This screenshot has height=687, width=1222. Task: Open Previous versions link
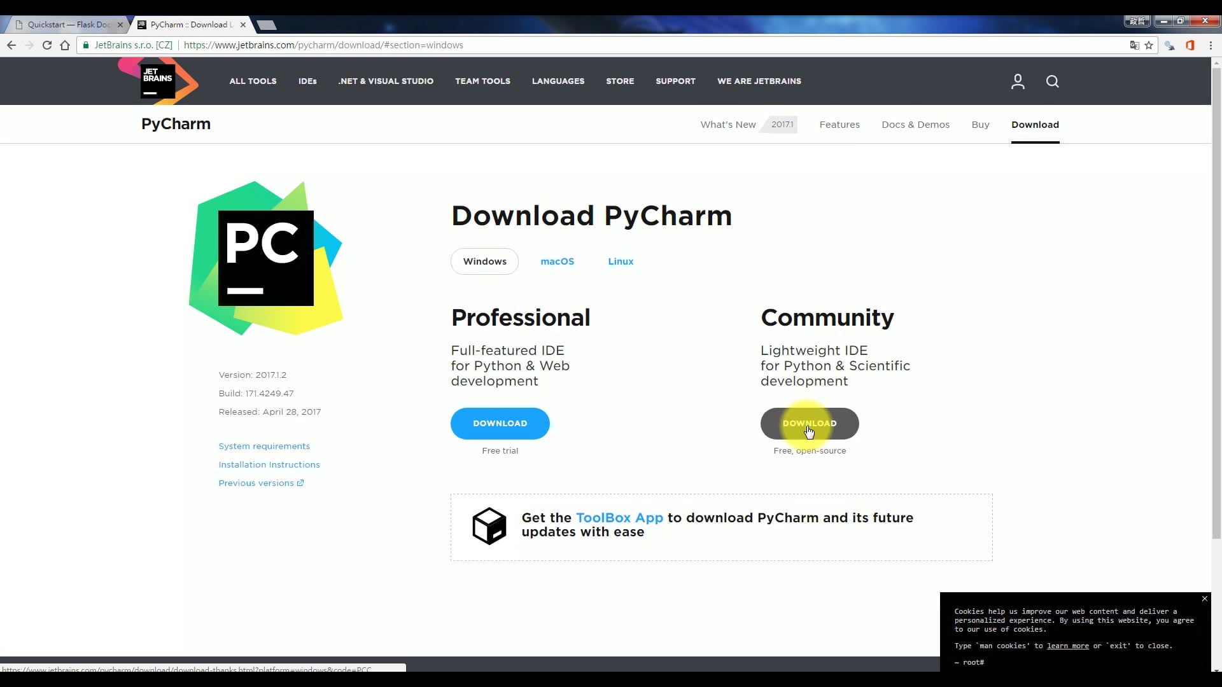256,483
